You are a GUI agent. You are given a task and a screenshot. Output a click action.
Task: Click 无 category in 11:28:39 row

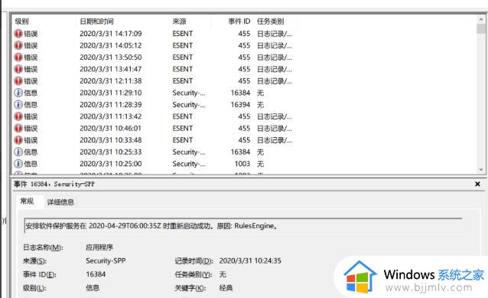click(260, 104)
